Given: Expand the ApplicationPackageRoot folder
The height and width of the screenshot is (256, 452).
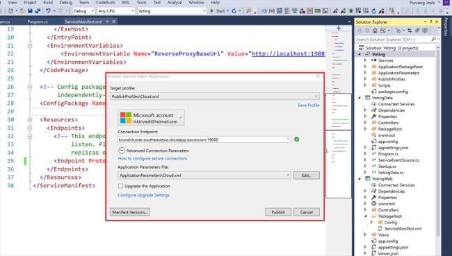Looking at the screenshot, I should click(365, 67).
